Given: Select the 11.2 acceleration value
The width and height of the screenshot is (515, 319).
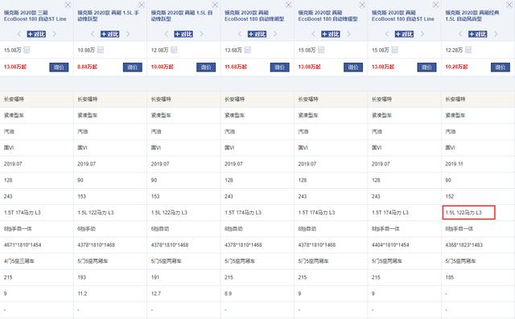Looking at the screenshot, I should [82, 293].
